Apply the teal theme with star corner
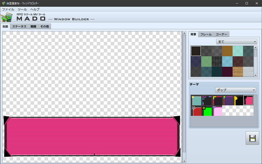262x164 pixels. [196, 100]
